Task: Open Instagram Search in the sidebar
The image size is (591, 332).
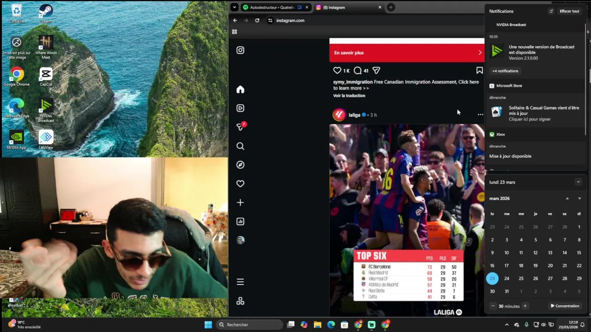Action: point(240,146)
